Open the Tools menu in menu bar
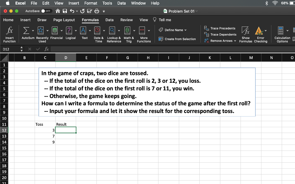295x184 pixels. coord(107,3)
